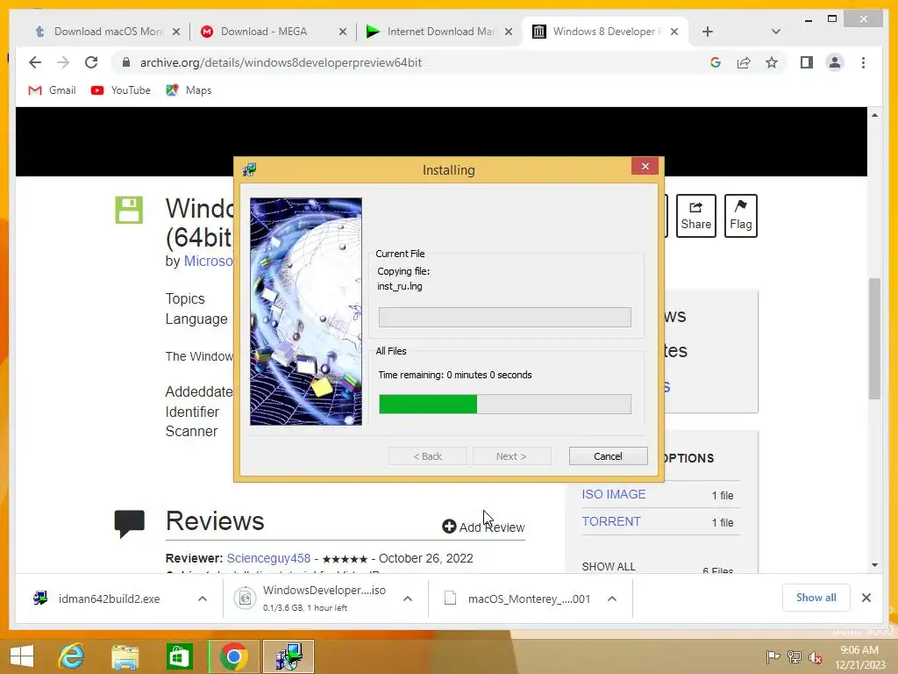Image resolution: width=898 pixels, height=674 pixels.
Task: Click the Reviews speech bubble icon
Action: [x=129, y=523]
